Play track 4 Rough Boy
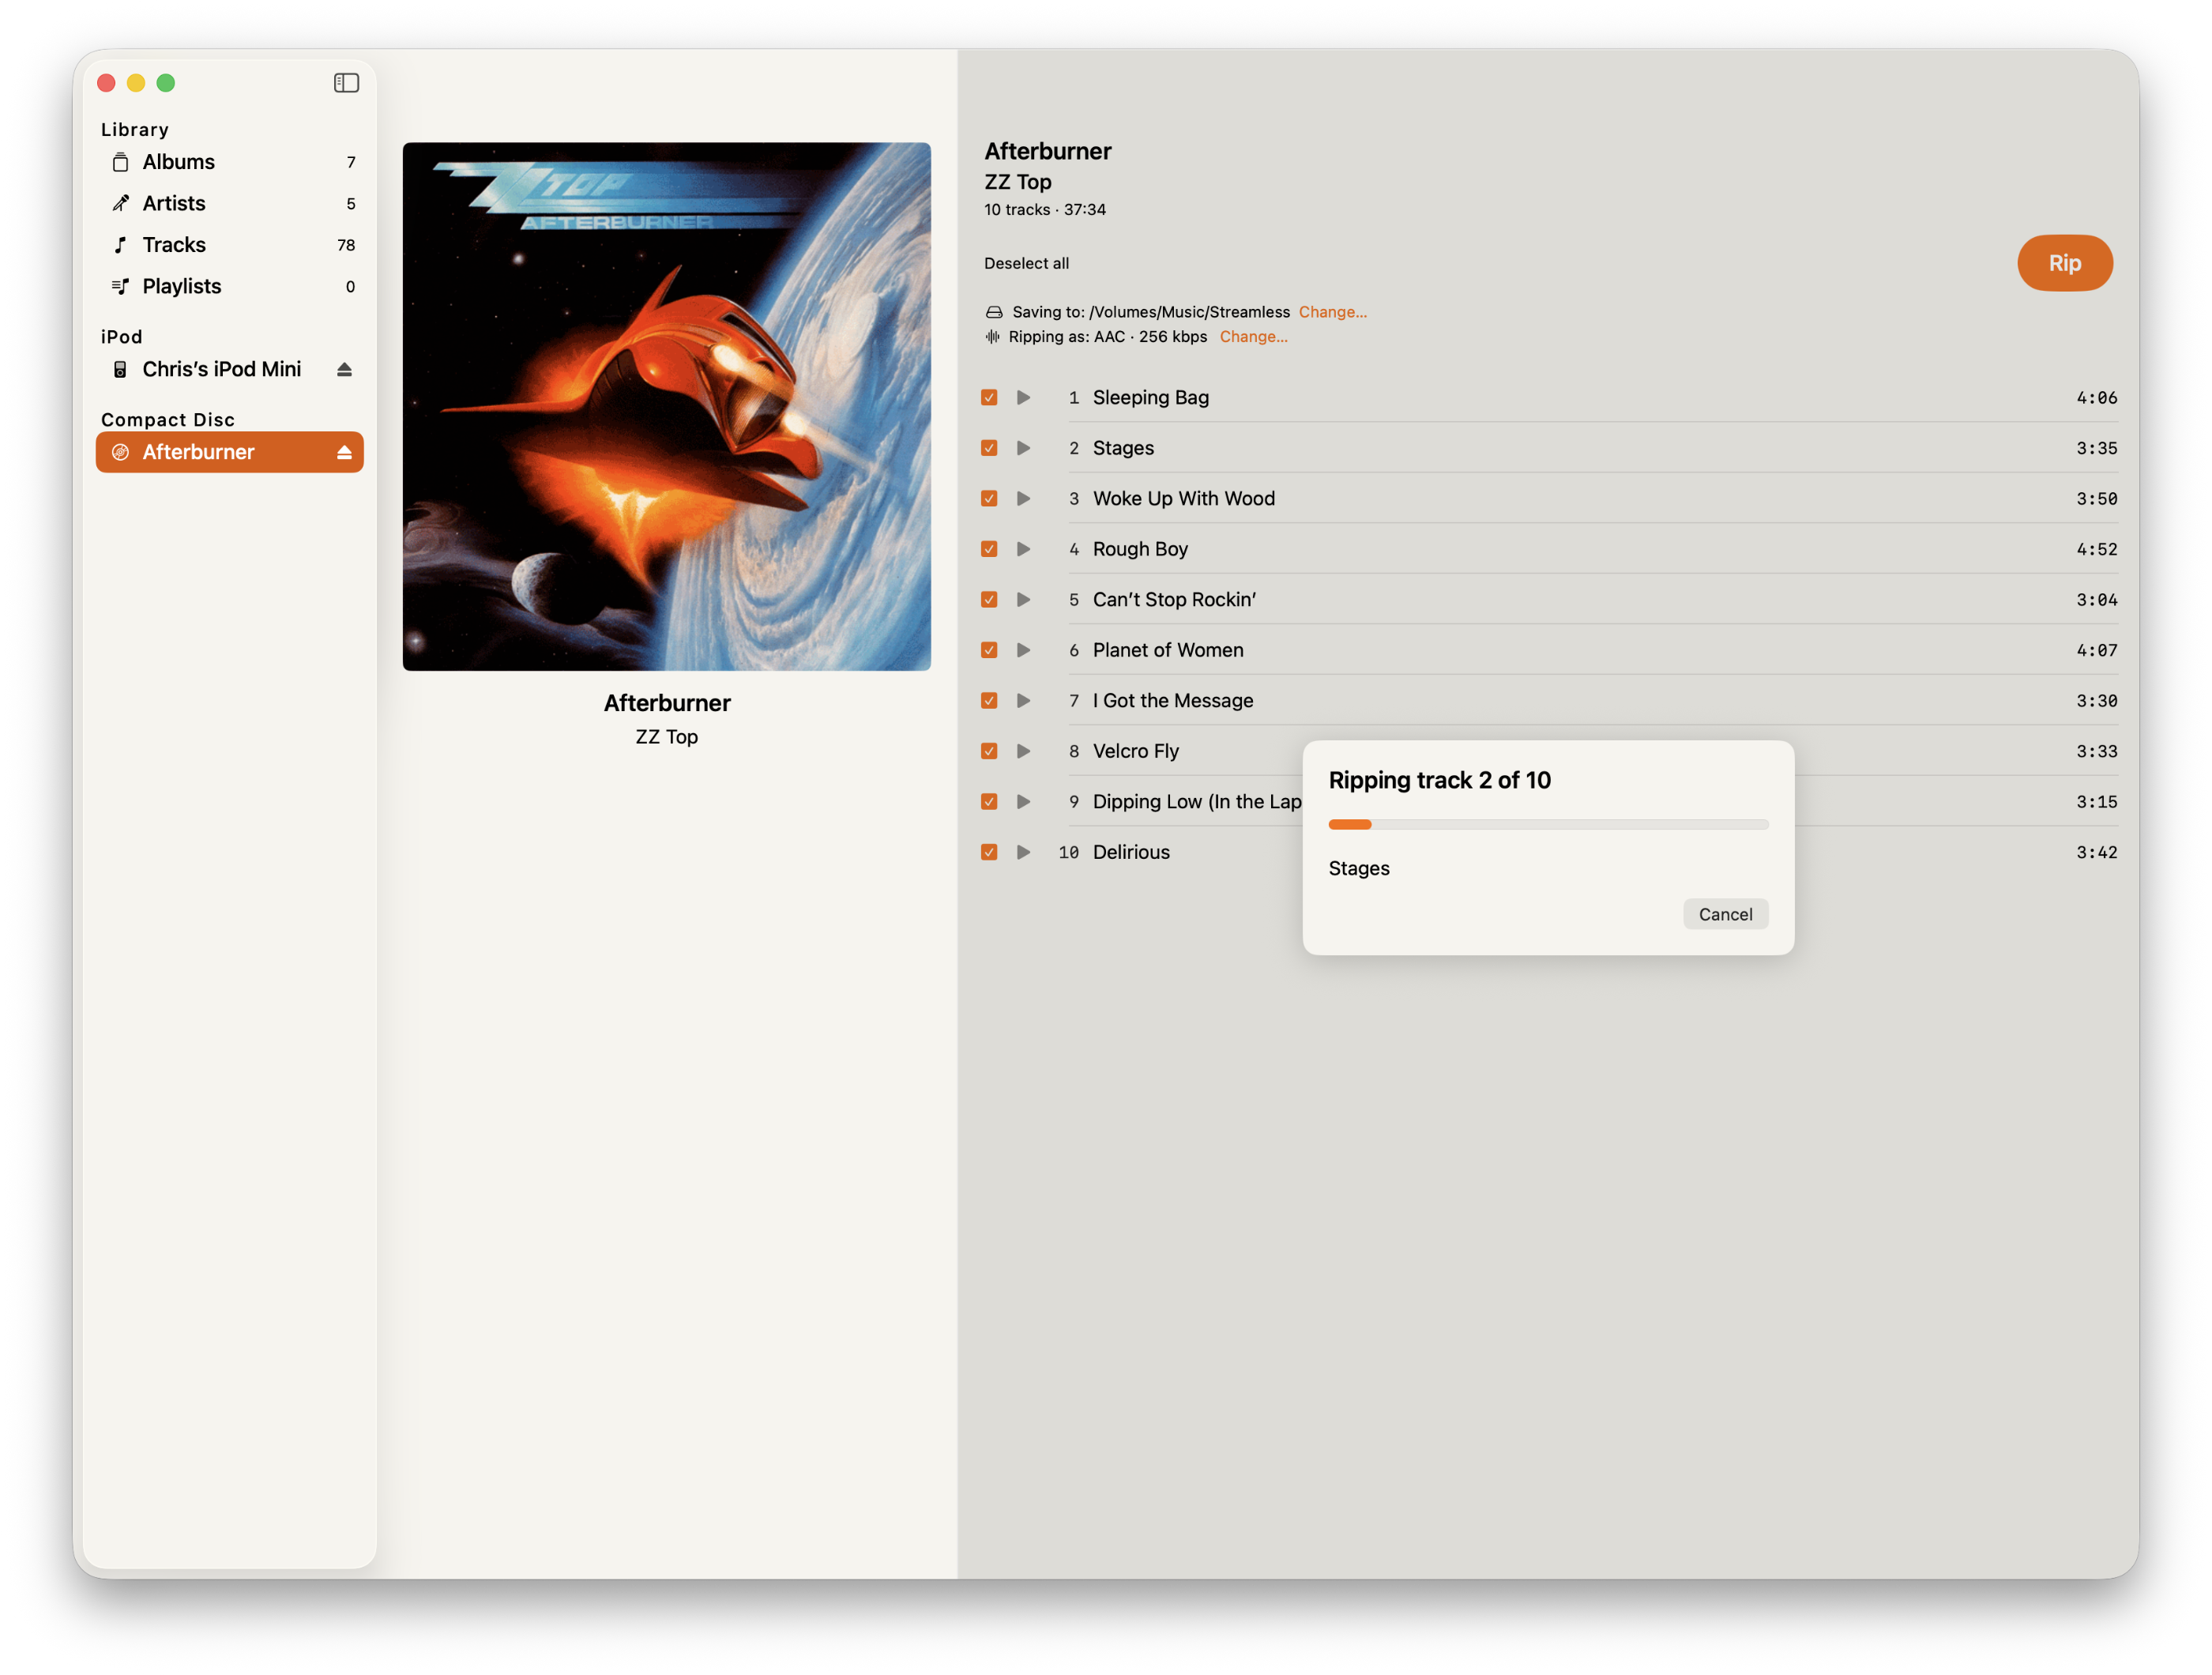 [1024, 549]
